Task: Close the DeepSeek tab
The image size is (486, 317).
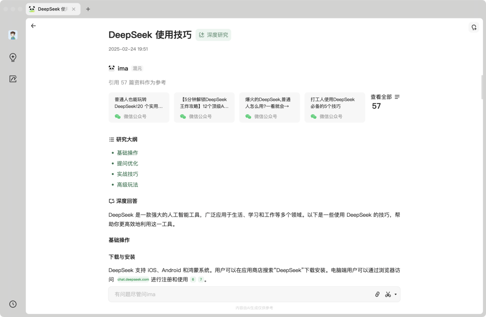Action: coord(73,9)
